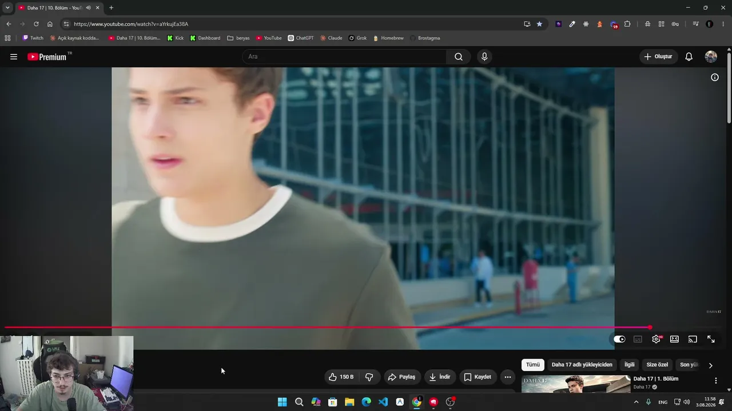View site information icon in address bar
The height and width of the screenshot is (411, 732).
pyautogui.click(x=66, y=24)
